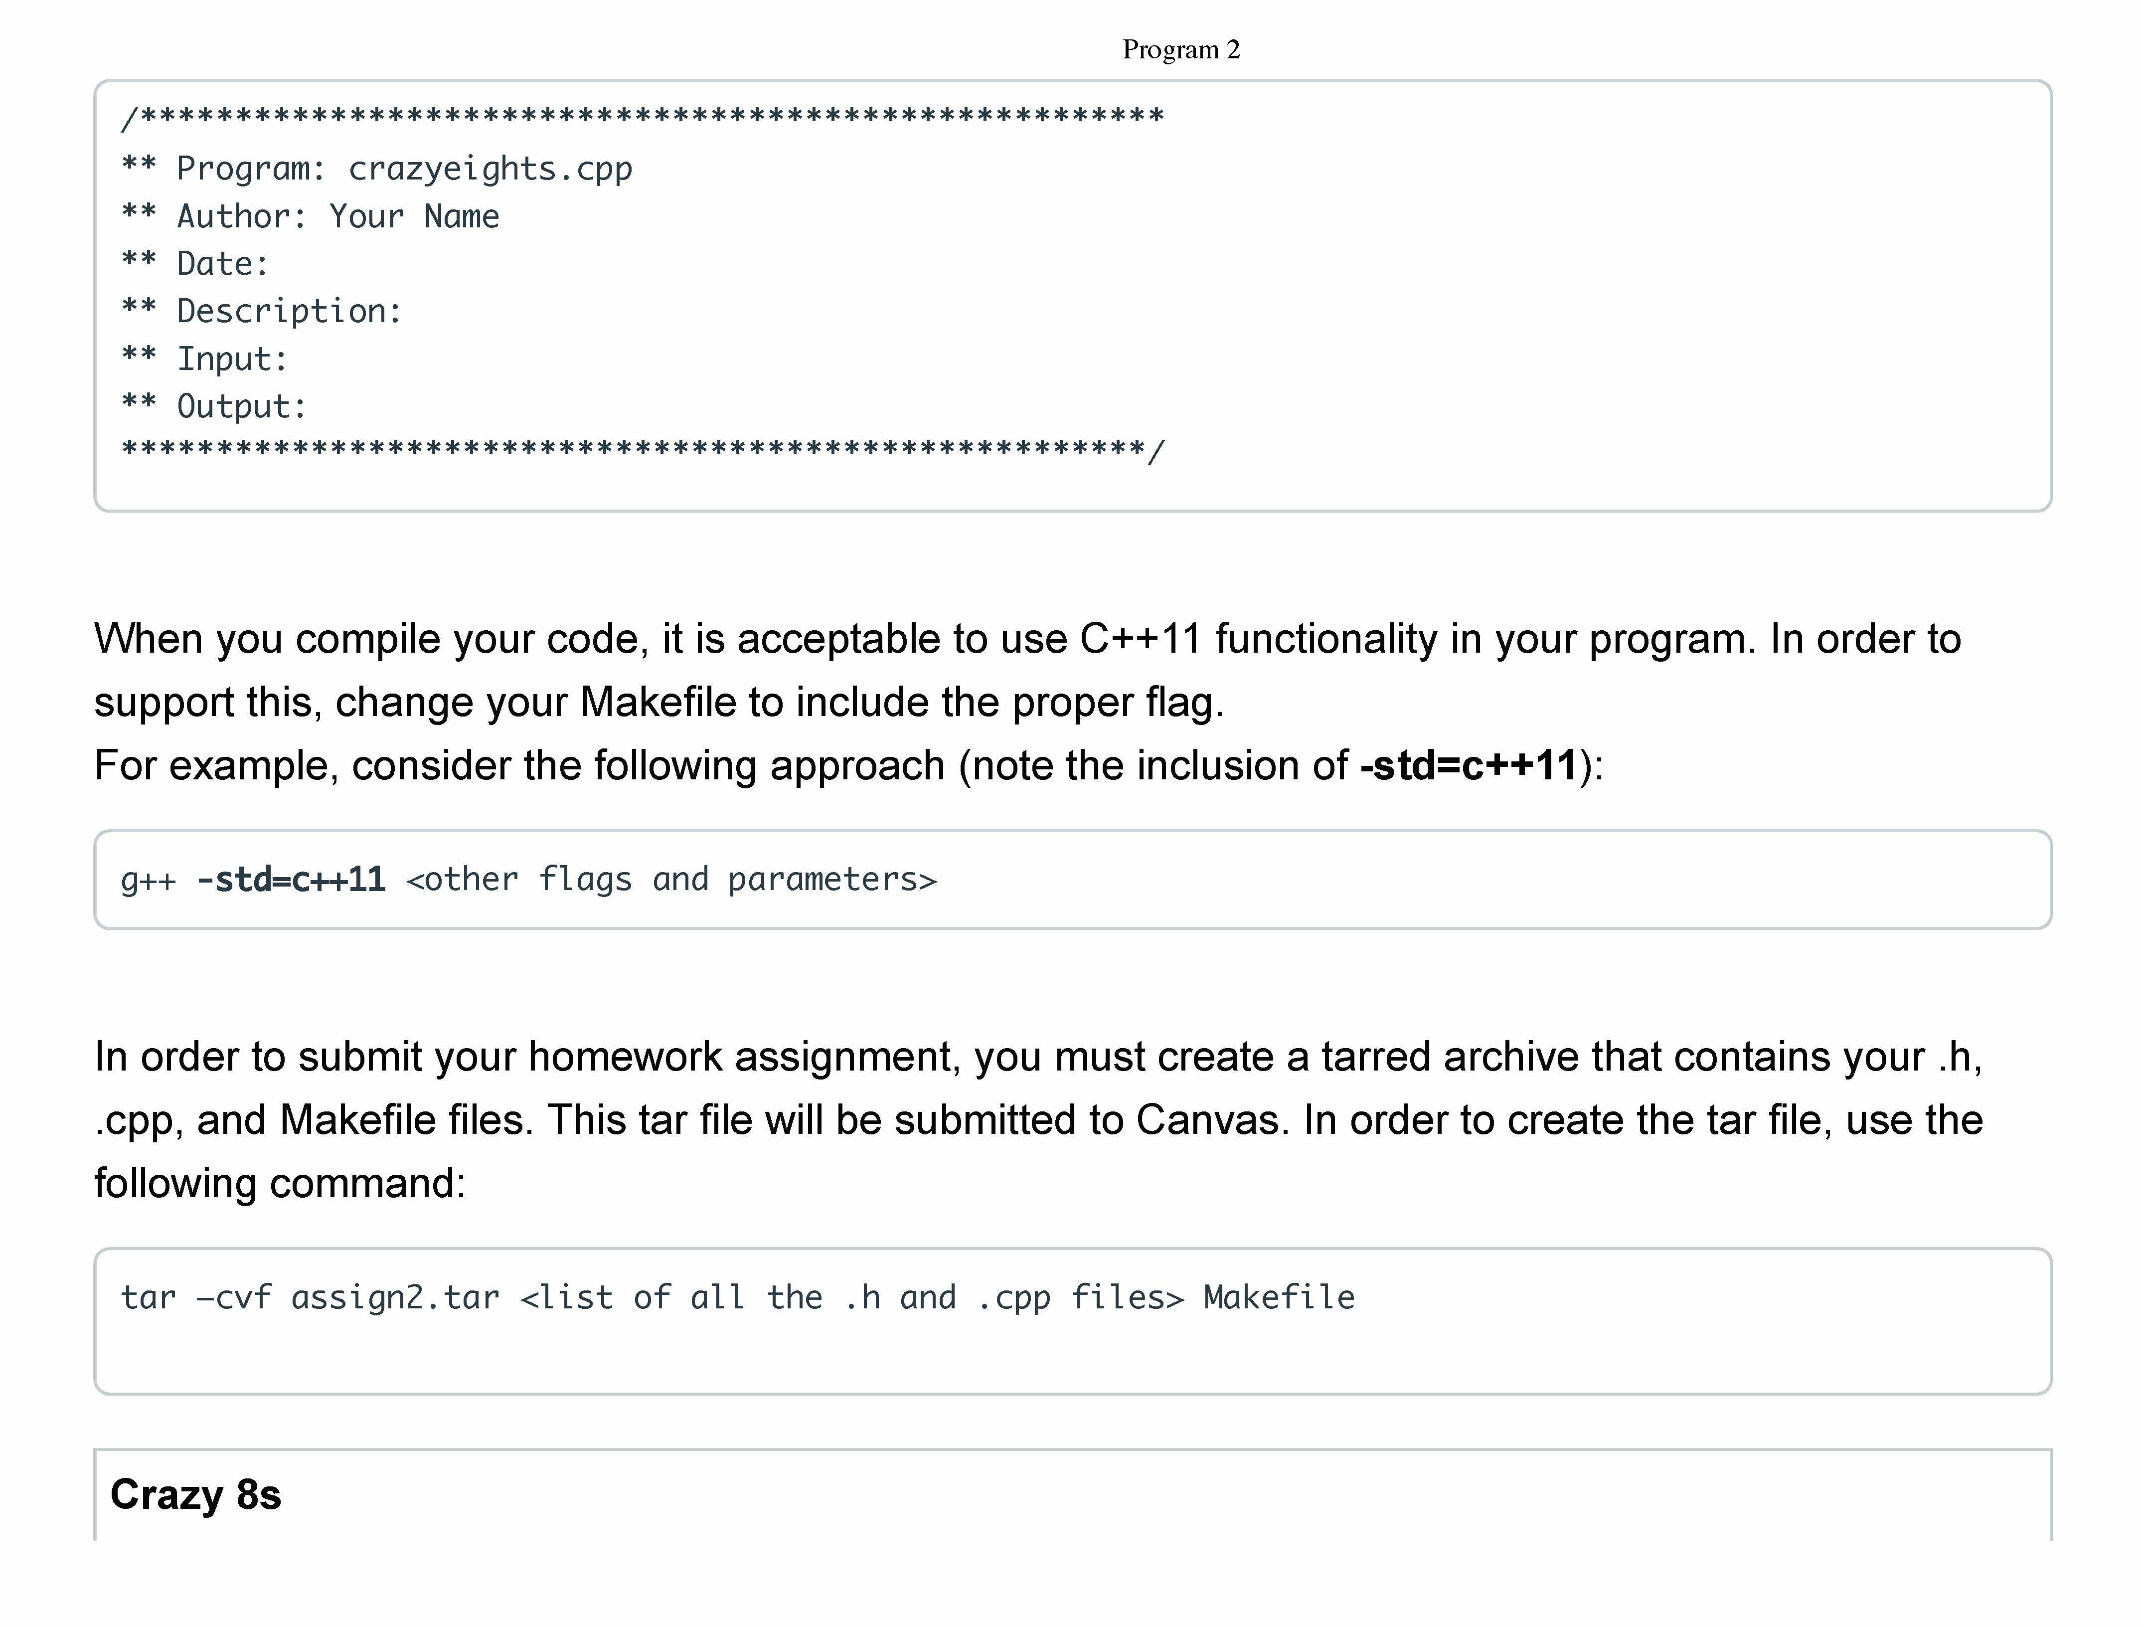The image size is (2141, 1627).
Task: Click the "Output:" comment line
Action: tap(241, 406)
